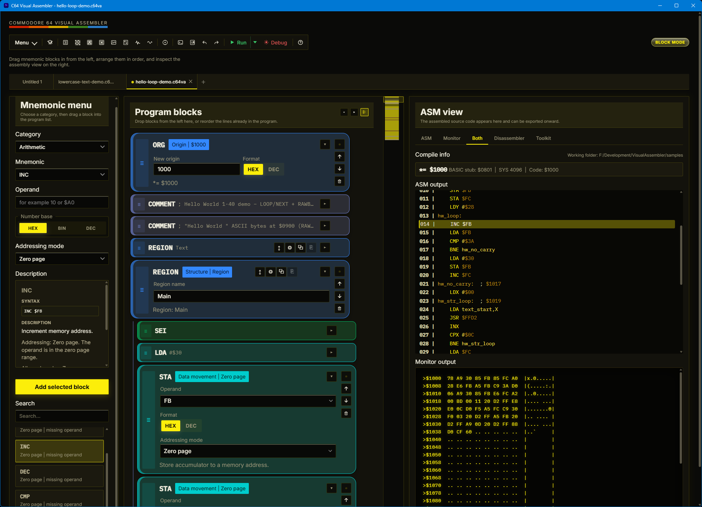Open the graduation cap tutorial icon
The height and width of the screenshot is (507, 702).
[x=50, y=43]
